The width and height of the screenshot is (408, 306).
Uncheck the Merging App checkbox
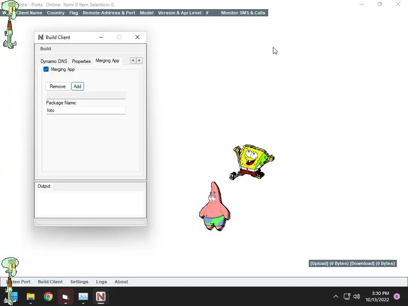point(46,69)
